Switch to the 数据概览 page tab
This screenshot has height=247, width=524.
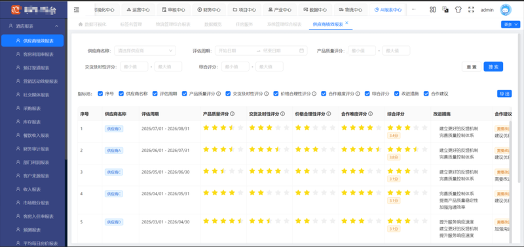[x=213, y=24]
